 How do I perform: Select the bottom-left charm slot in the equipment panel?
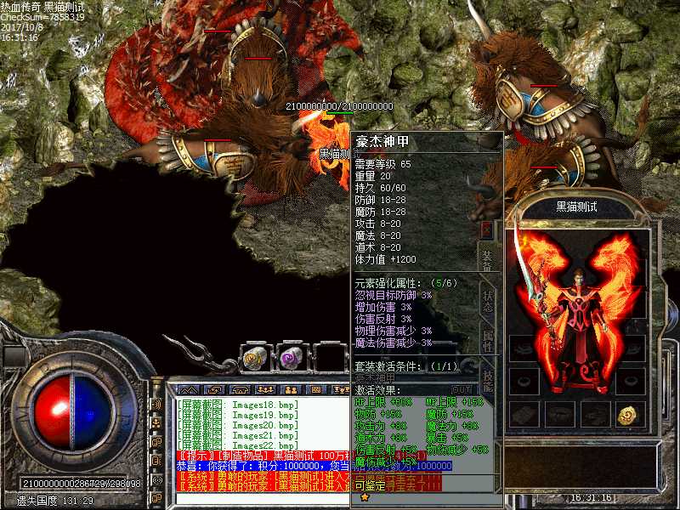point(524,415)
